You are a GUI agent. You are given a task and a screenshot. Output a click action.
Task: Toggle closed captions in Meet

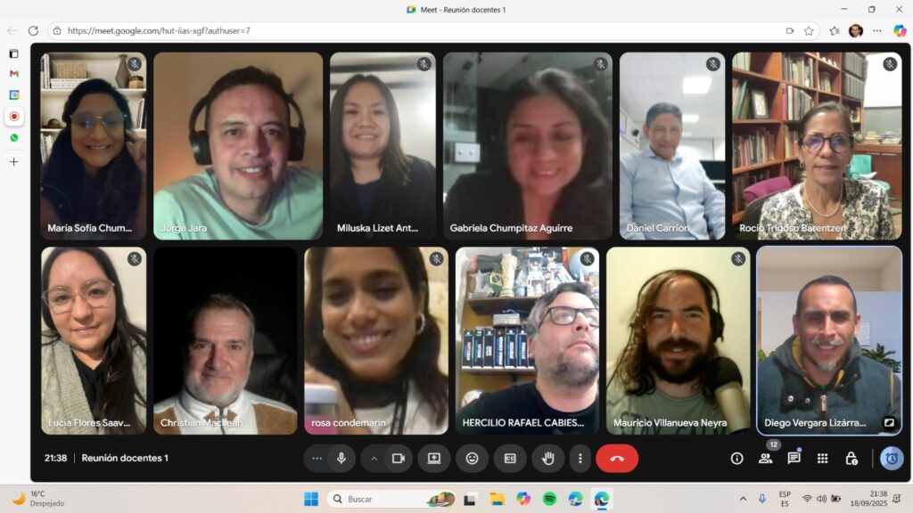510,458
